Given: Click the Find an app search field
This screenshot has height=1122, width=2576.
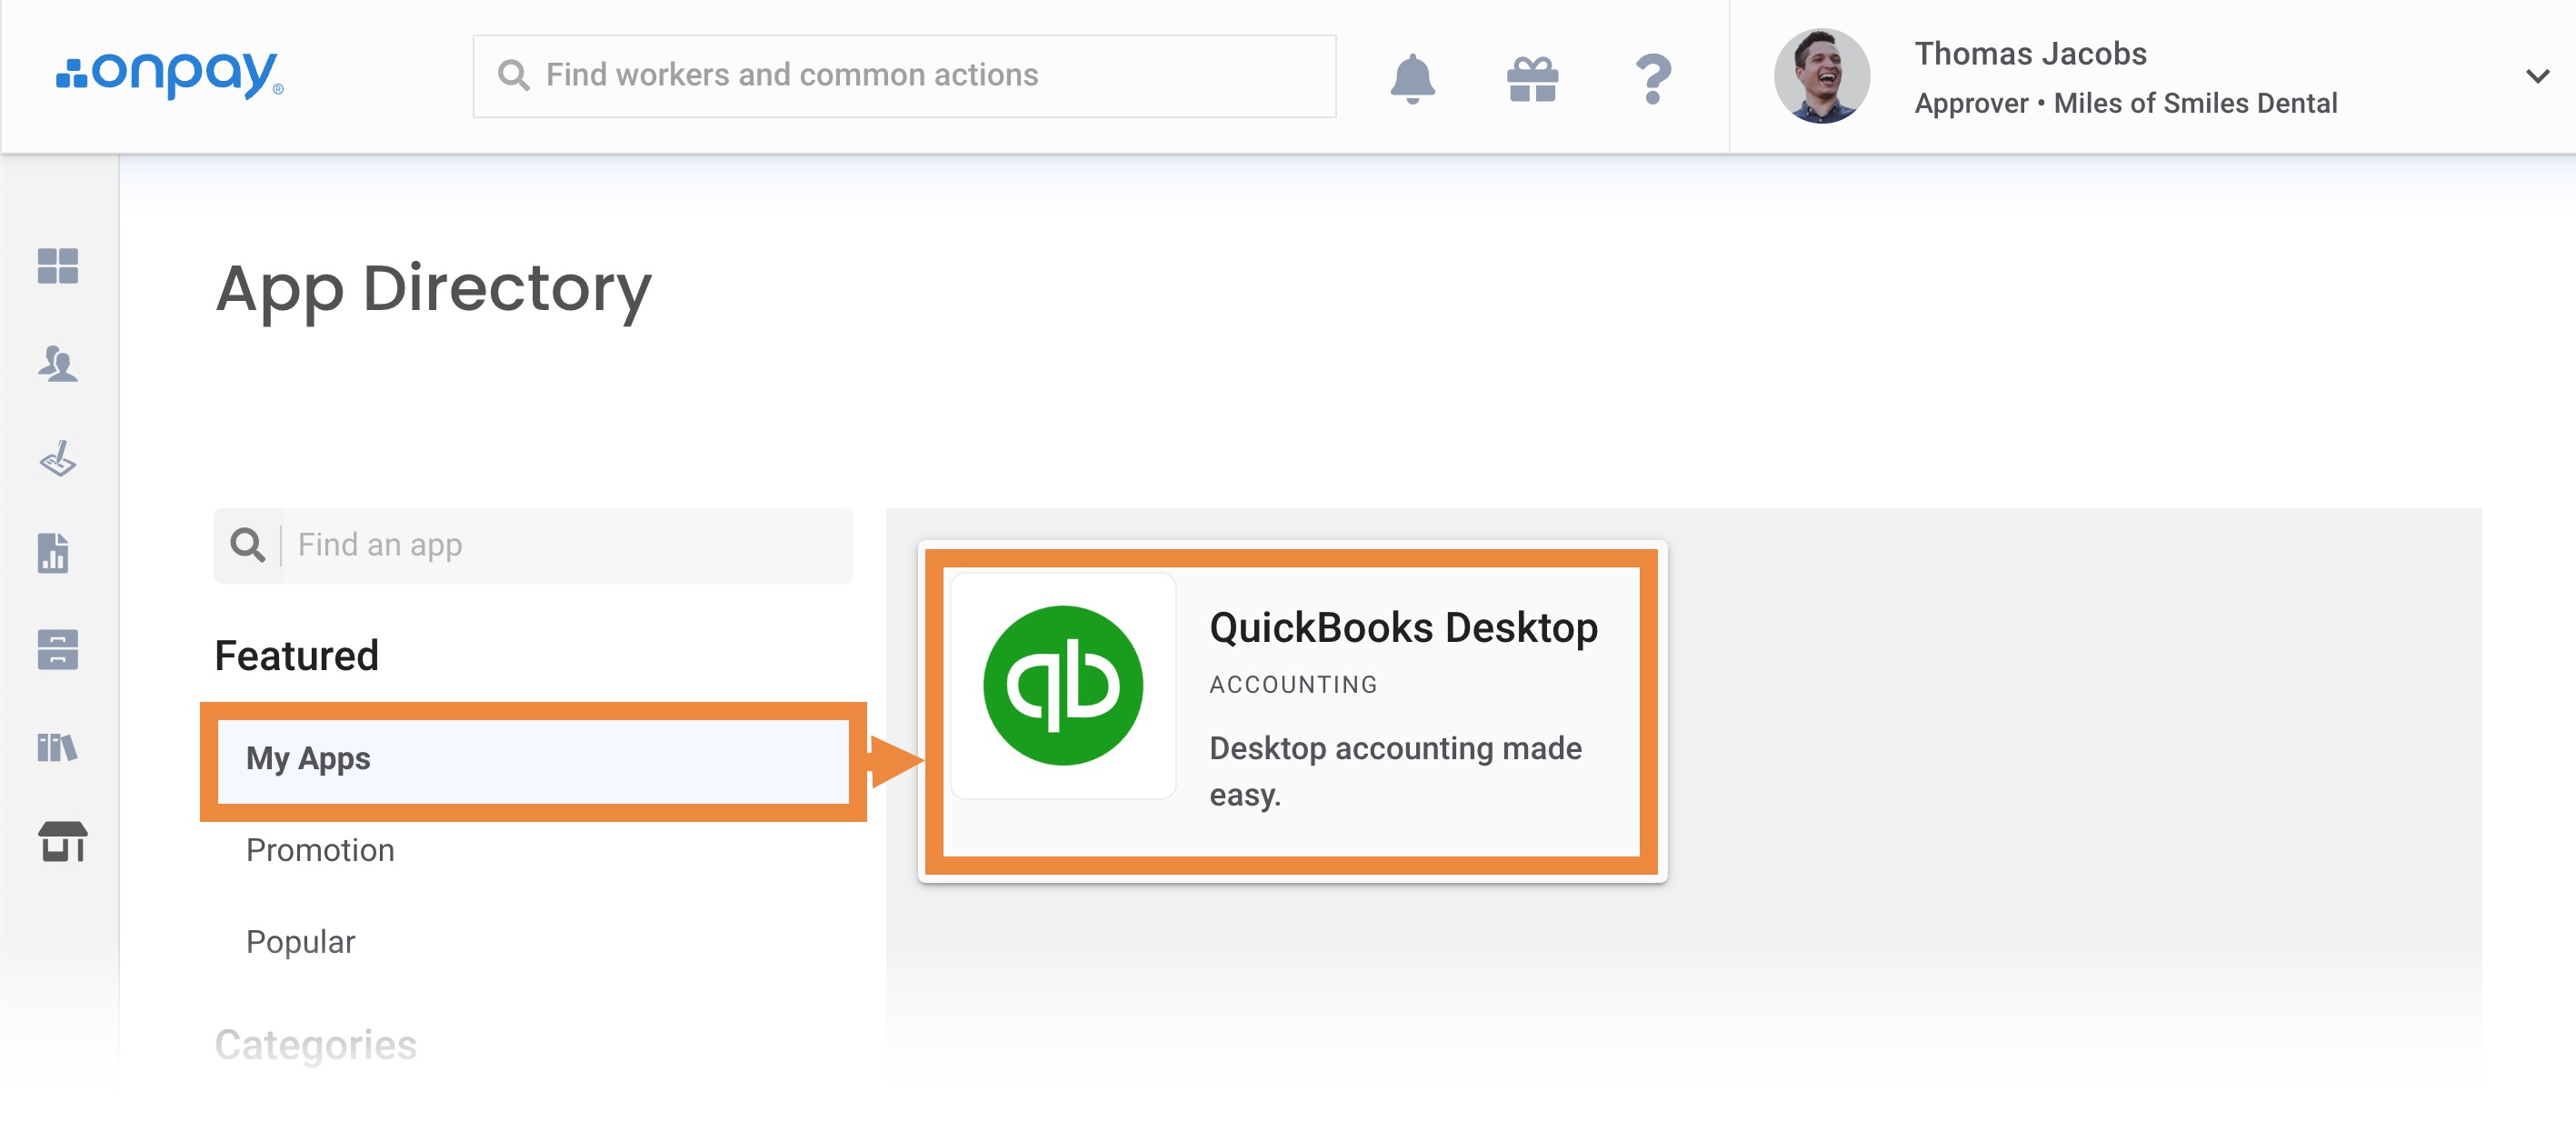Looking at the screenshot, I should click(533, 546).
